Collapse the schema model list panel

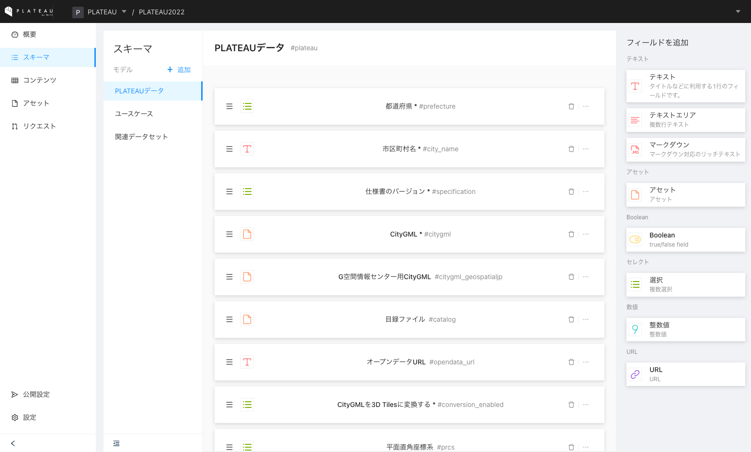pos(116,443)
